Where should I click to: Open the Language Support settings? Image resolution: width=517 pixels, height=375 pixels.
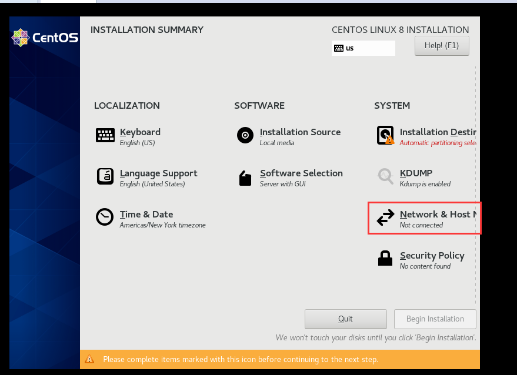[159, 173]
